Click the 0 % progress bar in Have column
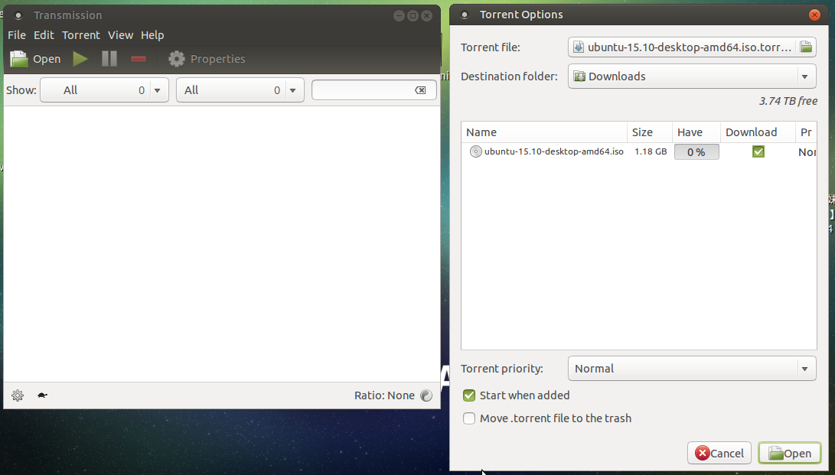835x475 pixels. coord(696,151)
